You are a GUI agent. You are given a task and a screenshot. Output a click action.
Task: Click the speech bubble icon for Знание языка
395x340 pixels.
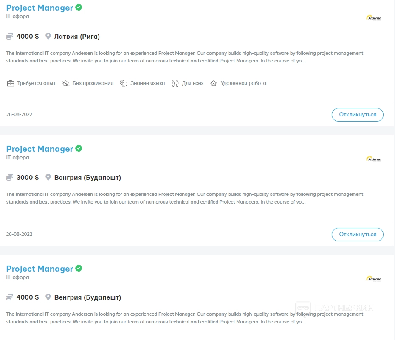124,83
